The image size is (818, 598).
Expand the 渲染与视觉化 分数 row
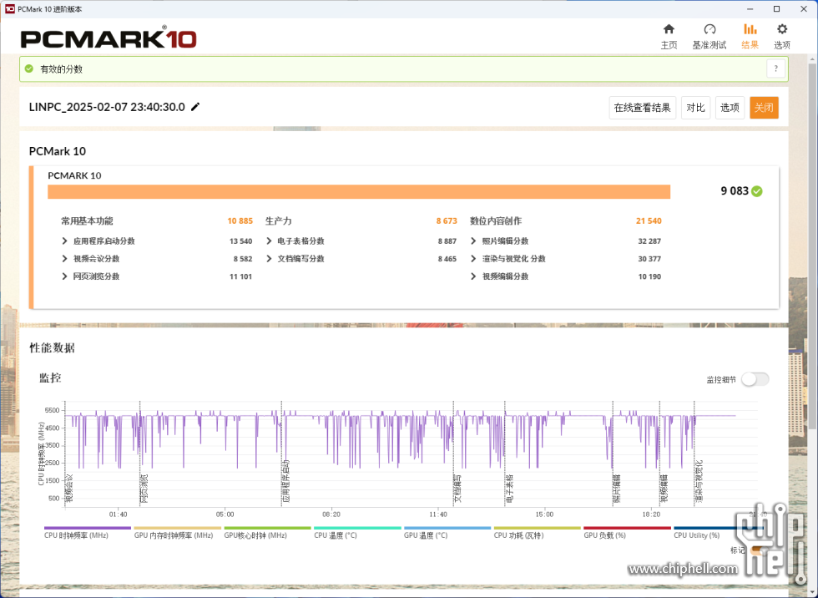point(473,259)
